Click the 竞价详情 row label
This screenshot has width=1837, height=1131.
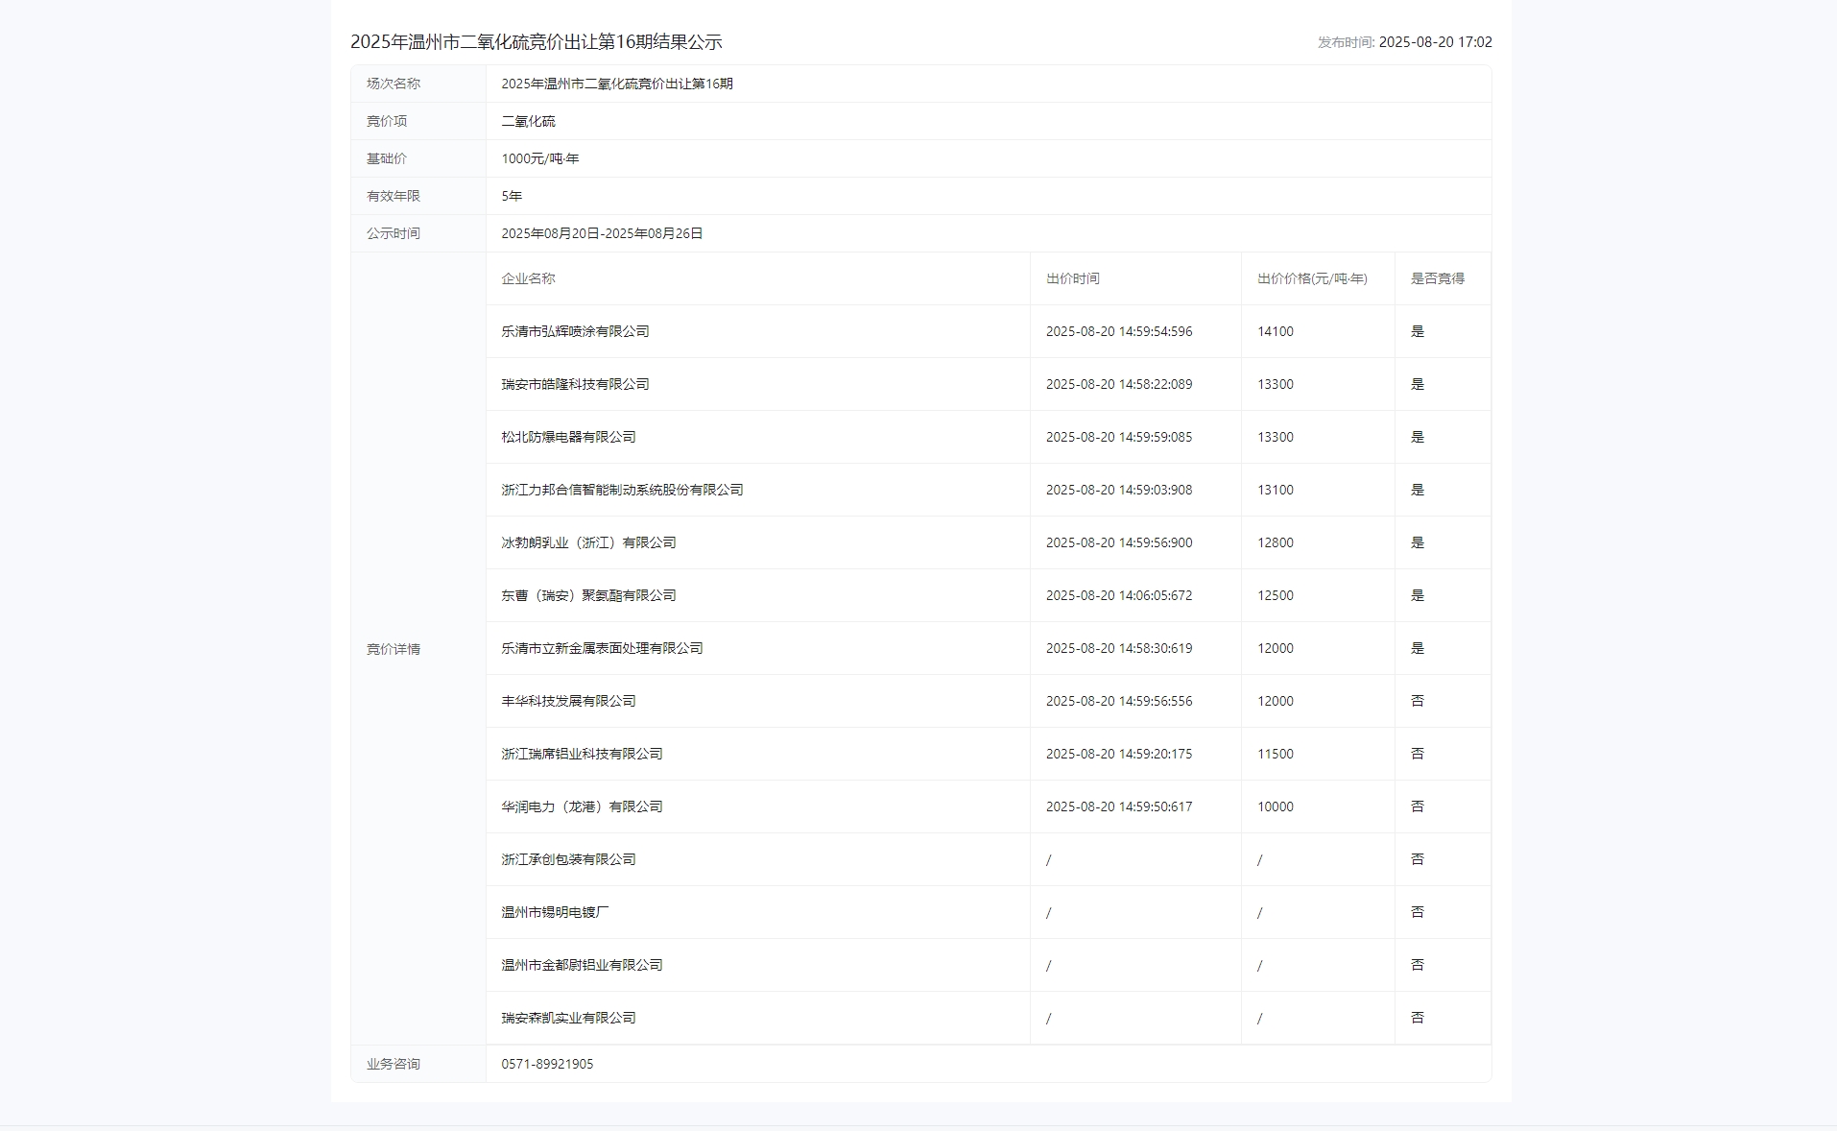pos(394,649)
